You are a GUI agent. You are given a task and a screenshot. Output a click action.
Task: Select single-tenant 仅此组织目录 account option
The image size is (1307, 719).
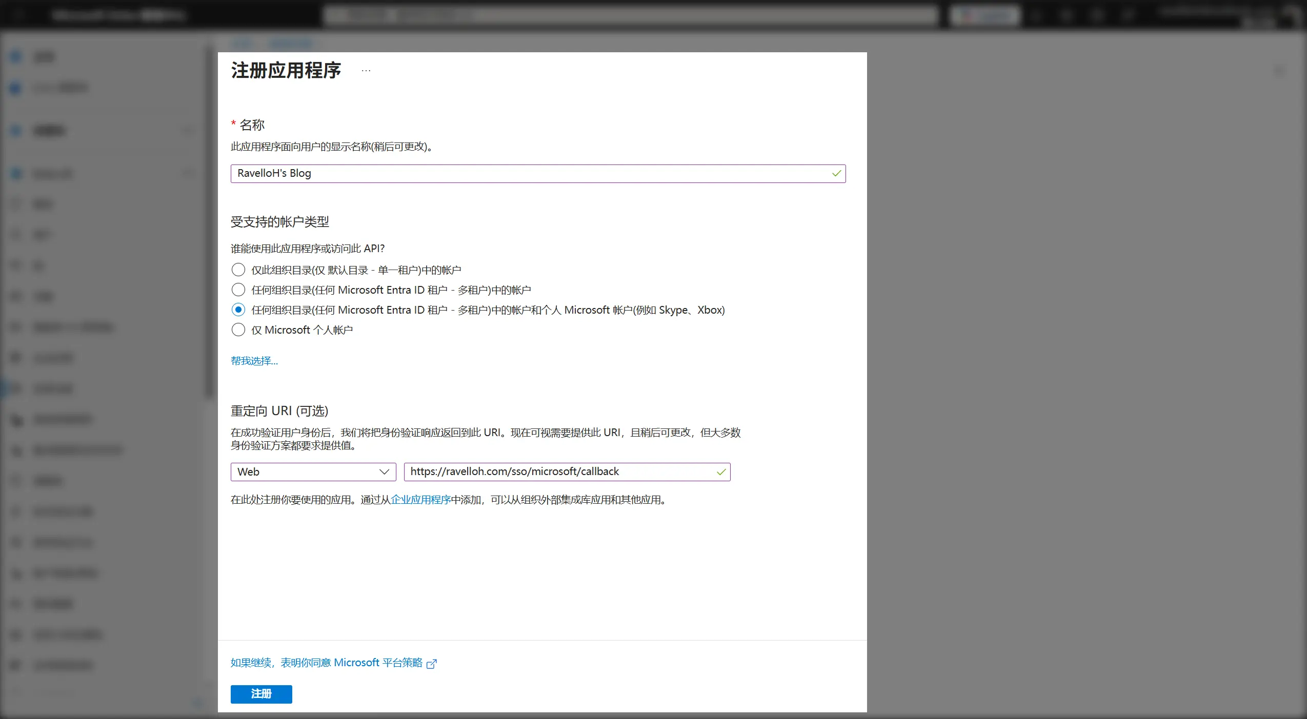point(238,270)
